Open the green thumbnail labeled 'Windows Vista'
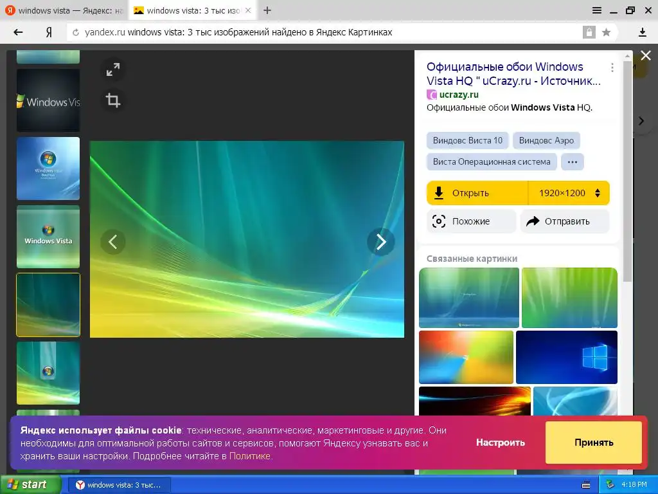 coord(48,237)
